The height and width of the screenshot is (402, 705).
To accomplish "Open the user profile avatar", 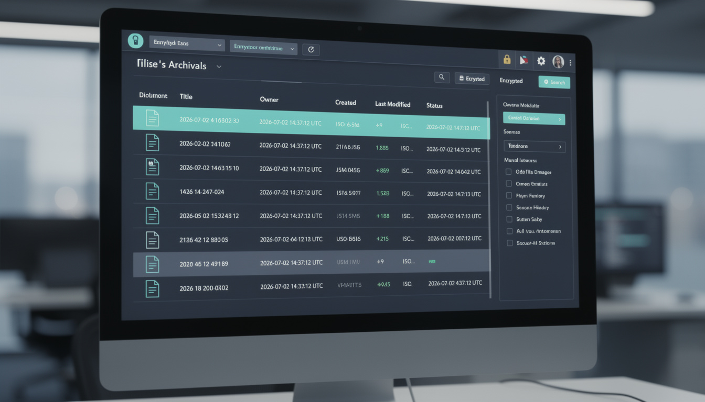I will point(558,62).
